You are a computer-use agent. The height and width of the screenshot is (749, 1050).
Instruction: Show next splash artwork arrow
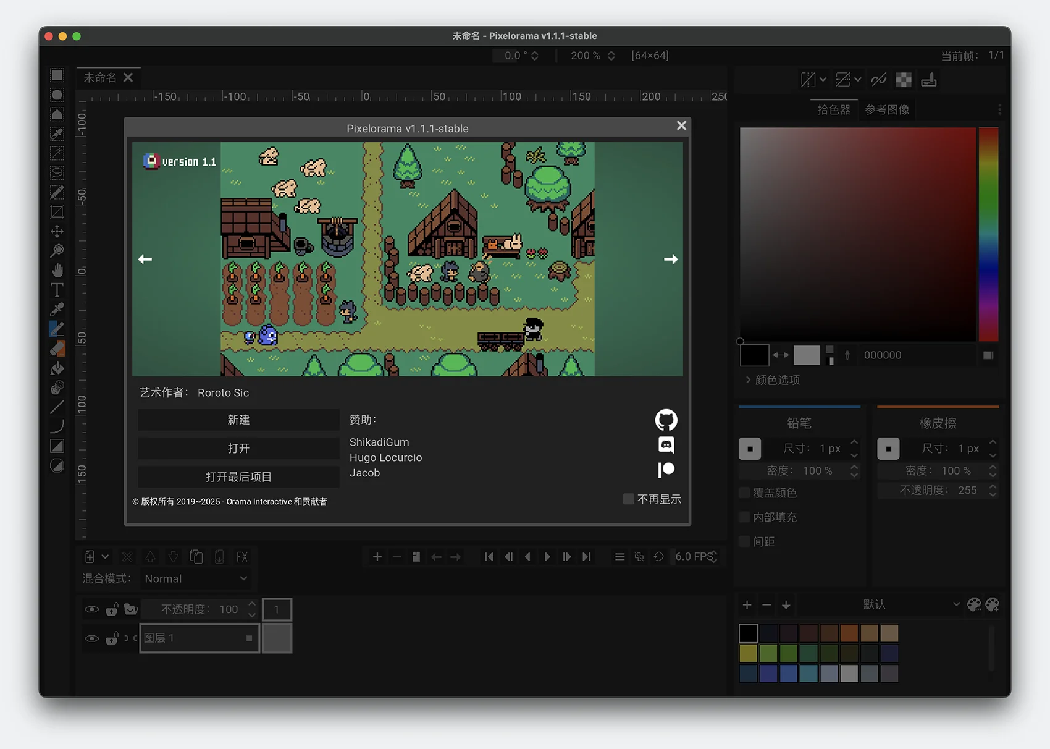(671, 259)
